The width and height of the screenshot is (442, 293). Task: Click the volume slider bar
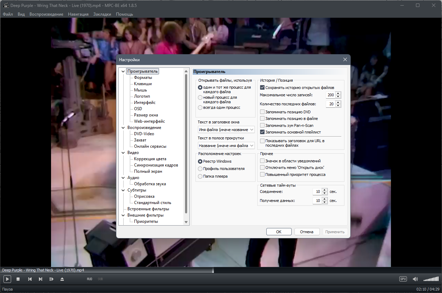pos(431,279)
